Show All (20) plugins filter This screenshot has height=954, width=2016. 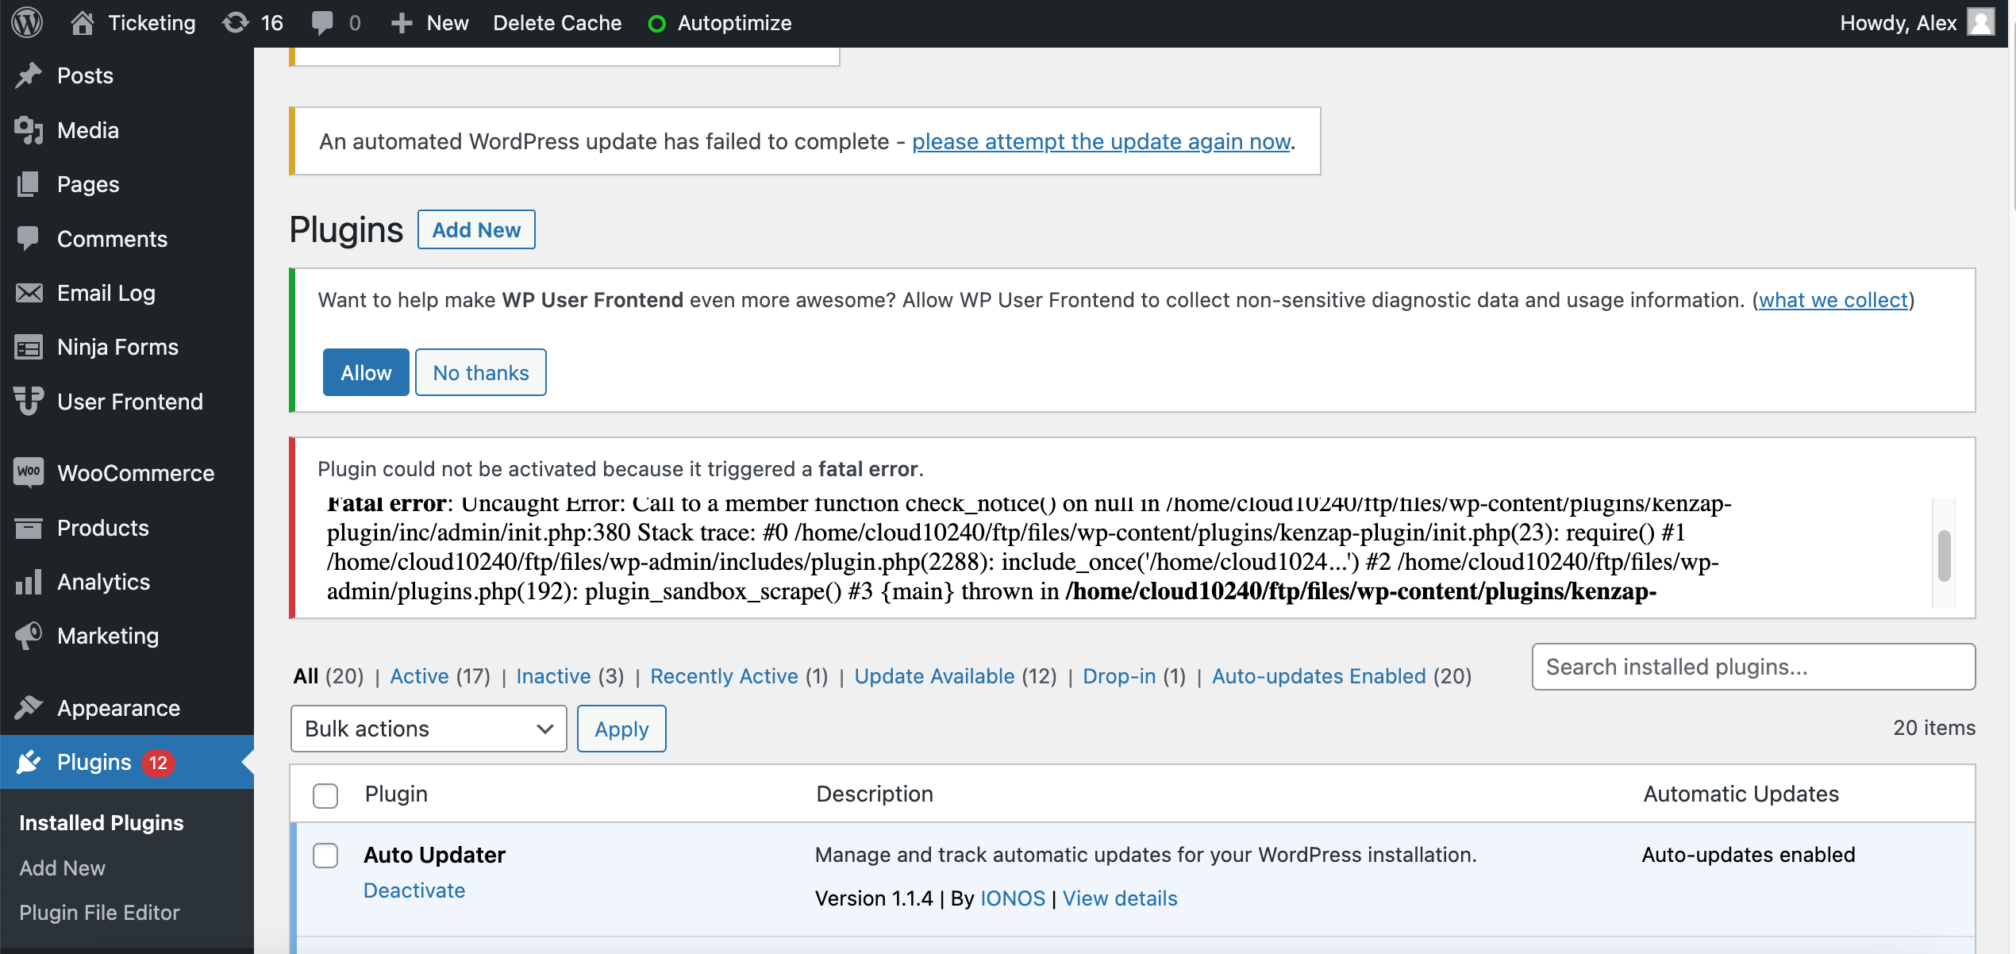pos(329,676)
